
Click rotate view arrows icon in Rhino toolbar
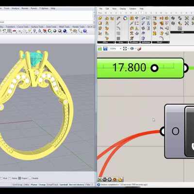point(4,31)
